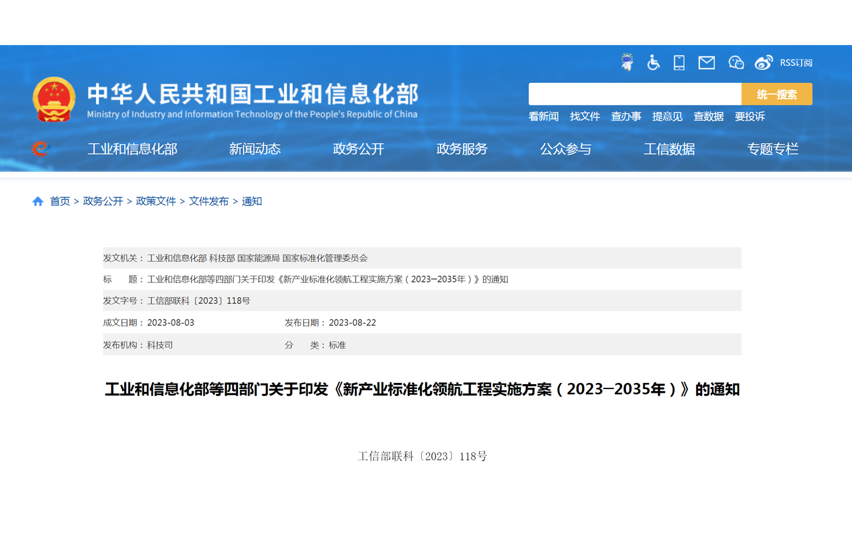Open the email envelope icon

coord(707,62)
